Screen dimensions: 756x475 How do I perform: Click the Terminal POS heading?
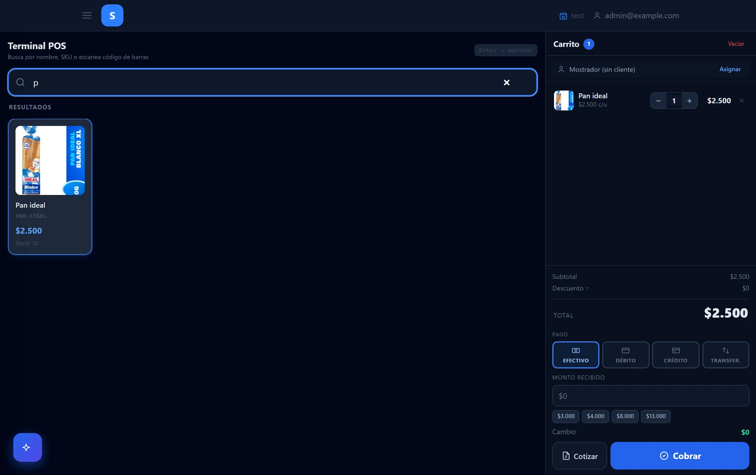[x=37, y=46]
